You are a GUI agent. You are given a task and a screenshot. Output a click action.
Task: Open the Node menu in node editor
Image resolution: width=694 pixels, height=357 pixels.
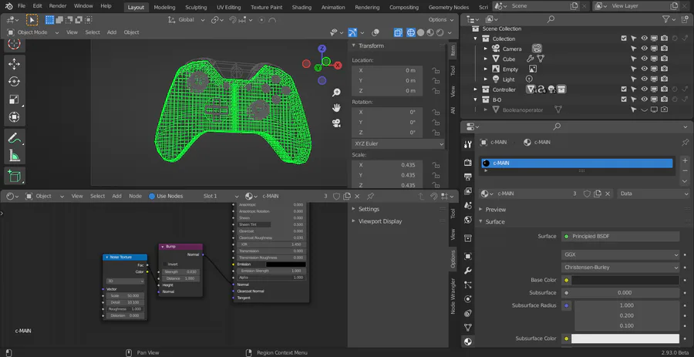135,196
